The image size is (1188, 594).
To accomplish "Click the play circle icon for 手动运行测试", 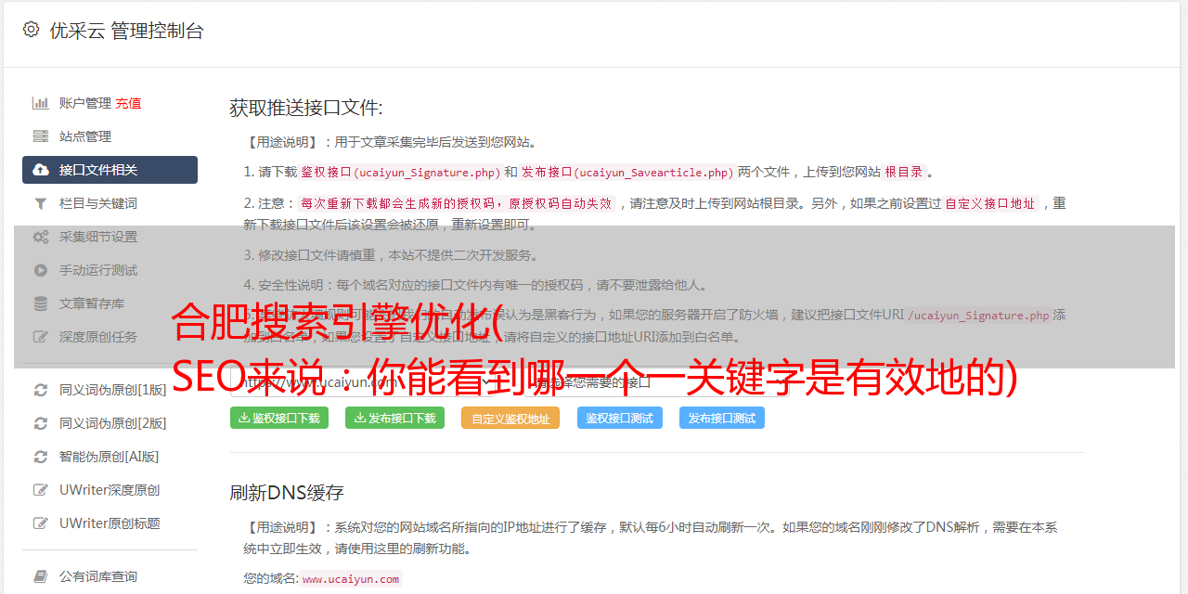I will click(x=41, y=270).
